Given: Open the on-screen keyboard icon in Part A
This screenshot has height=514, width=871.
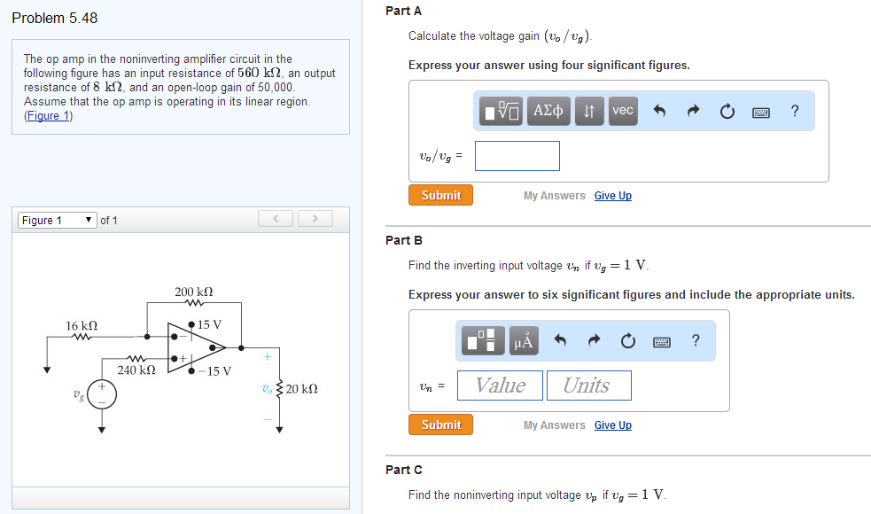Looking at the screenshot, I should point(762,110).
